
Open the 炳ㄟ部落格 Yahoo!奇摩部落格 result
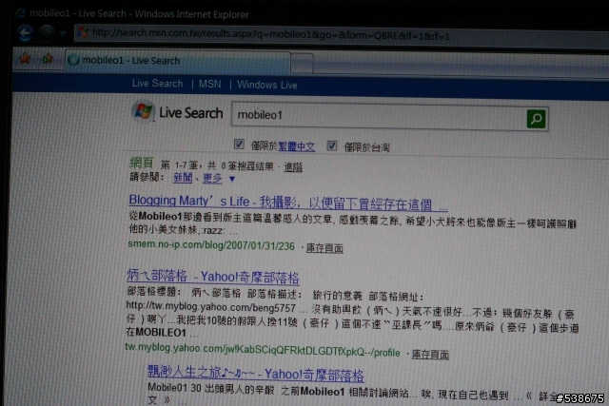coord(213,277)
